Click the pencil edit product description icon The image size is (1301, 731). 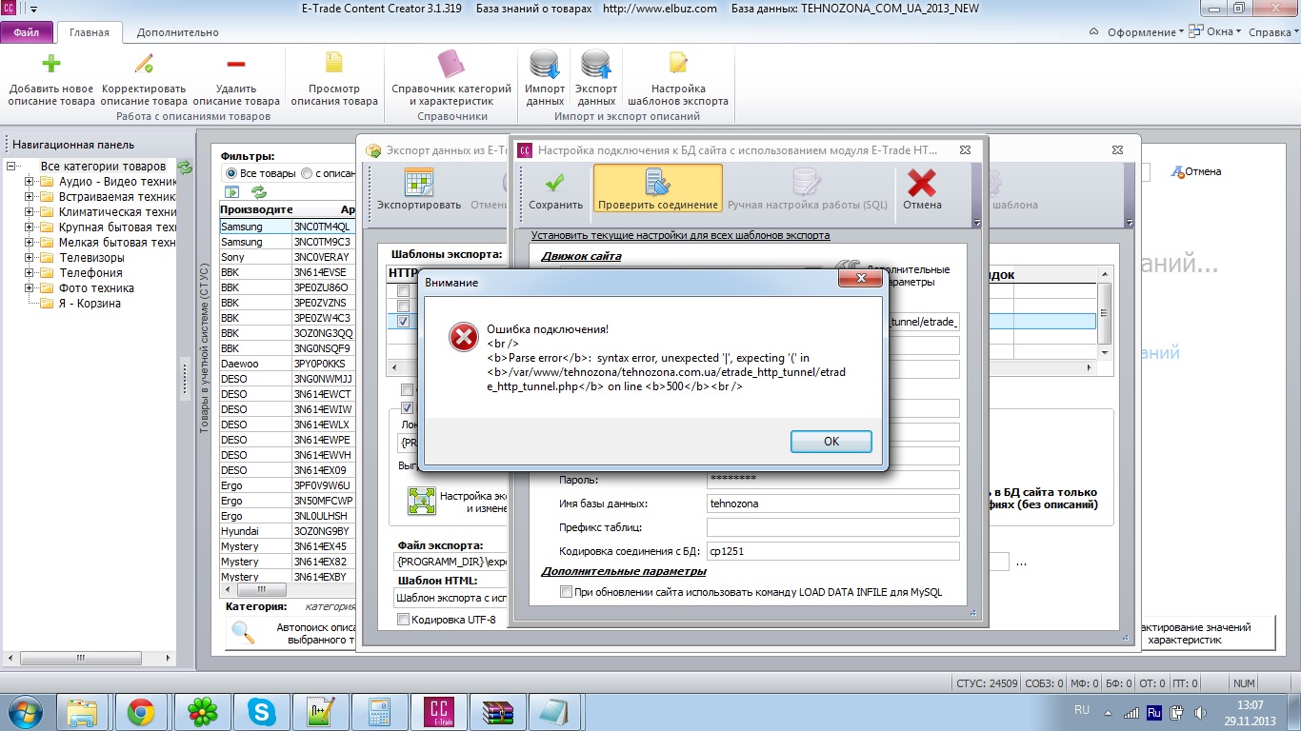click(x=144, y=64)
